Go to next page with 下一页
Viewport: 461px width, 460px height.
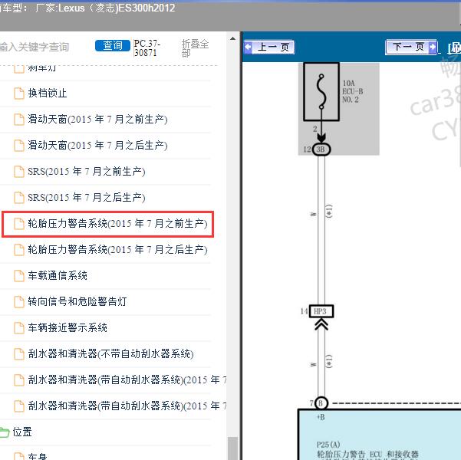coord(411,47)
